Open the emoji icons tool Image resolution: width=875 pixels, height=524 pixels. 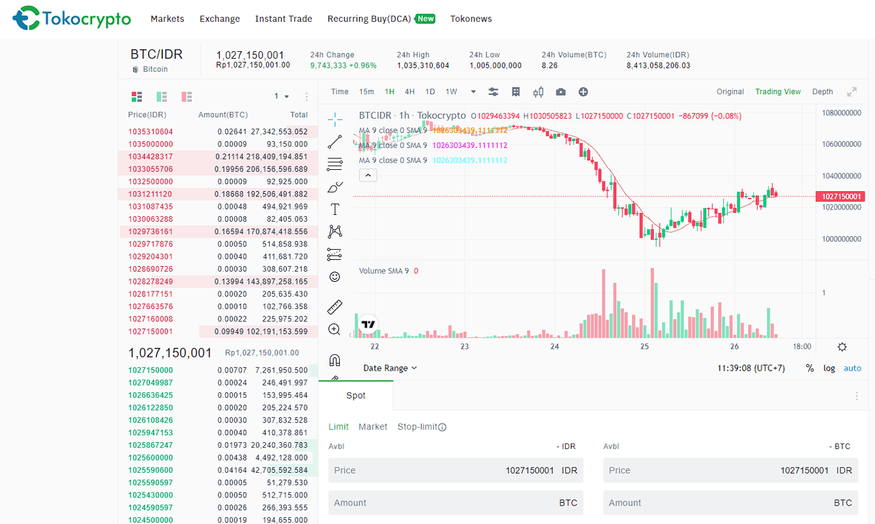click(x=334, y=276)
